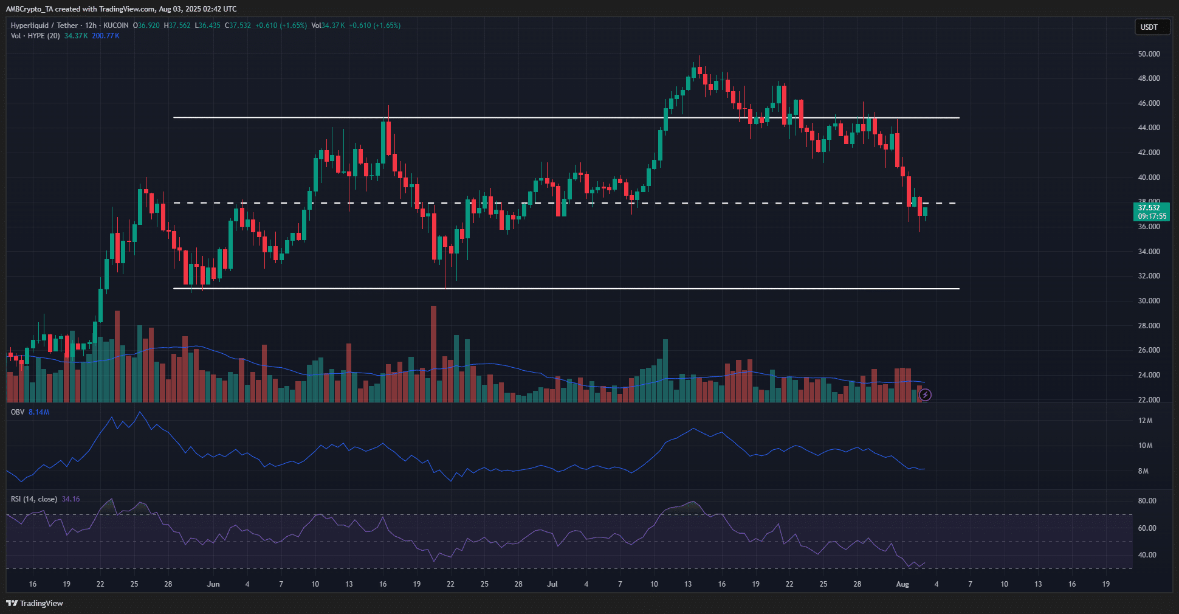Viewport: 1179px width, 614px height.
Task: Click the Jul label on time axis
Action: coord(552,584)
